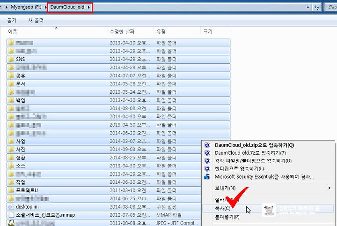Click the 구성 설정 type of desktop.ini
This screenshot has height=226, width=337.
[x=166, y=207]
